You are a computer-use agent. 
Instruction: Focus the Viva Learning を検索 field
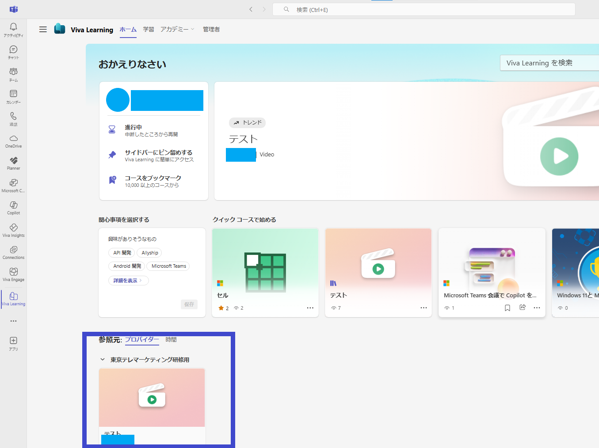(549, 63)
